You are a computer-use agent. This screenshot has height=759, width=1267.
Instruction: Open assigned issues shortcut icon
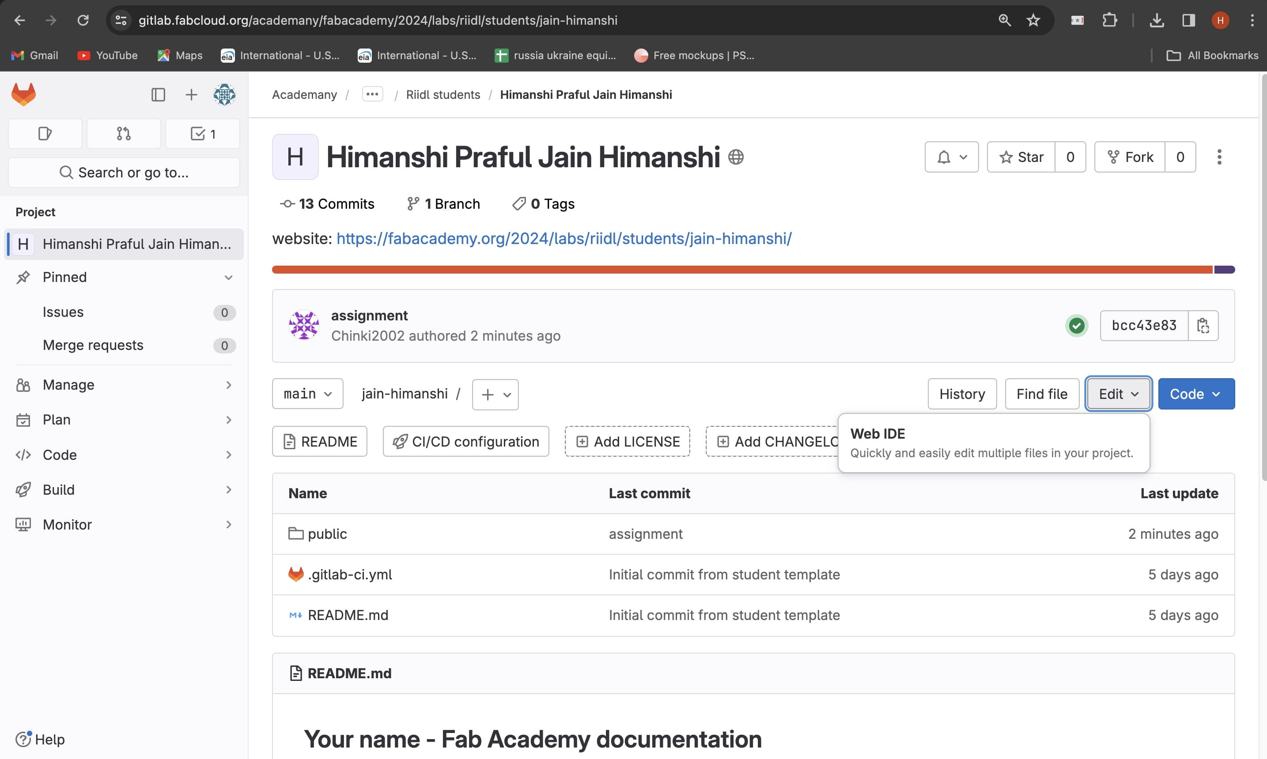(45, 134)
